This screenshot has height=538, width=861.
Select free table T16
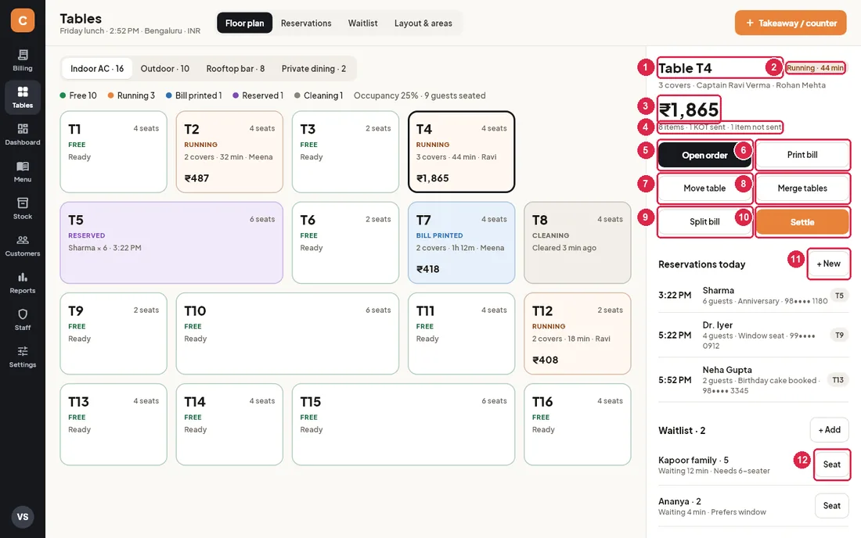(x=577, y=425)
